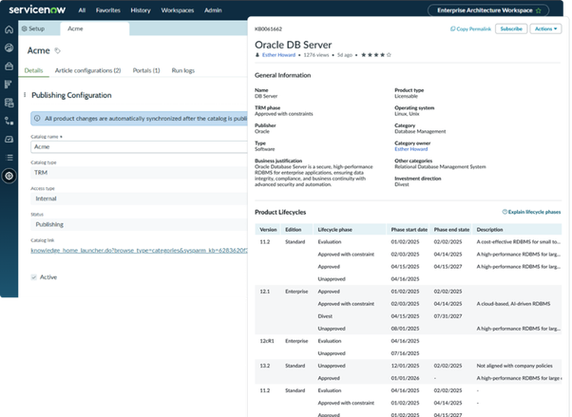Open the roadmap bars icon in the sidebar
Viewport: 572px width, 417px height.
(x=10, y=85)
